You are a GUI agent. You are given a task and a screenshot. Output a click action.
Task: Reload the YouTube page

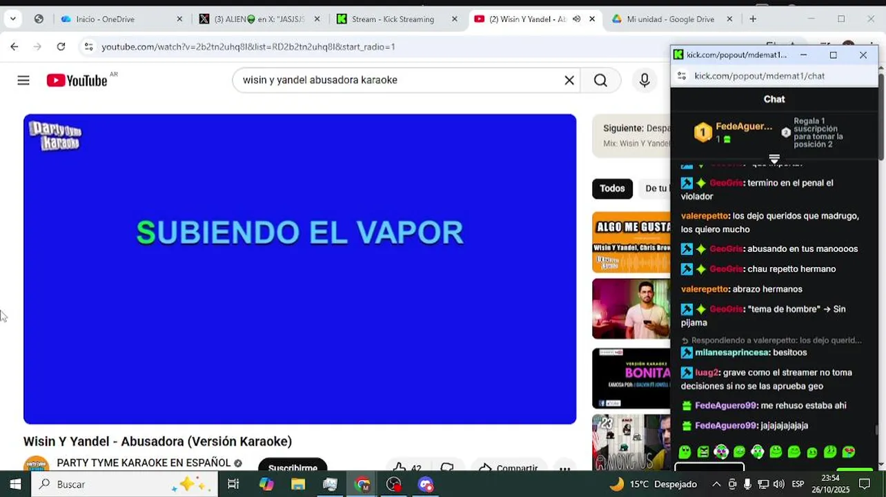[x=61, y=47]
